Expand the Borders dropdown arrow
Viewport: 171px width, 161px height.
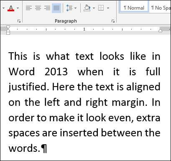[108, 8]
